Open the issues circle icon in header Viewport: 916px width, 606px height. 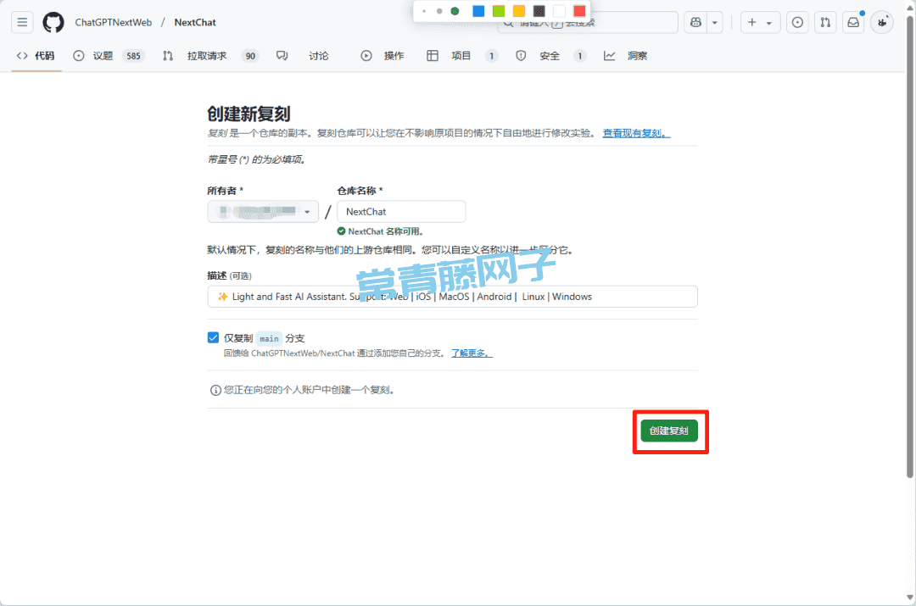tap(797, 22)
